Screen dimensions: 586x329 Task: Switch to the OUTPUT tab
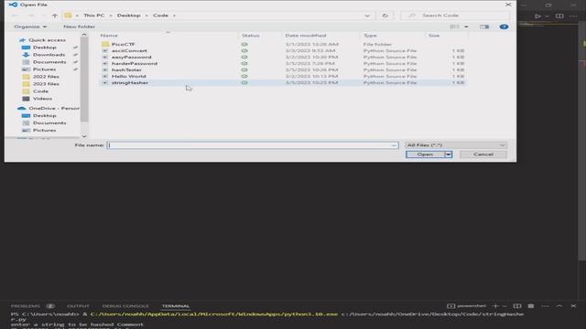[78, 306]
